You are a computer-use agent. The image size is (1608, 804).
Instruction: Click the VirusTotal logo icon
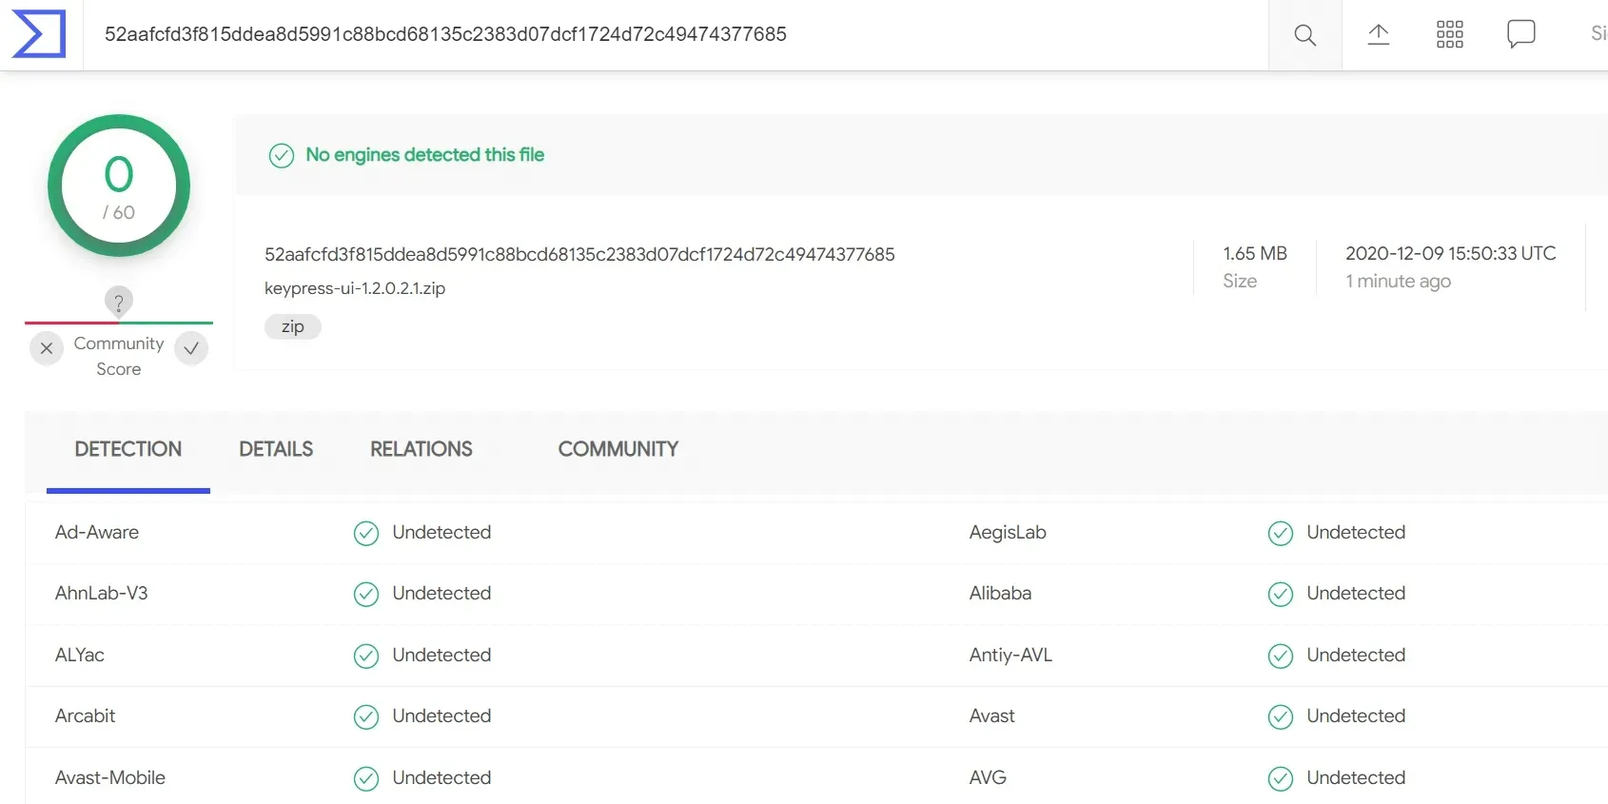pyautogui.click(x=39, y=34)
